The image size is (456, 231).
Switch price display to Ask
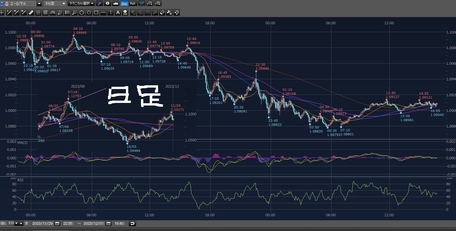click(133, 3)
